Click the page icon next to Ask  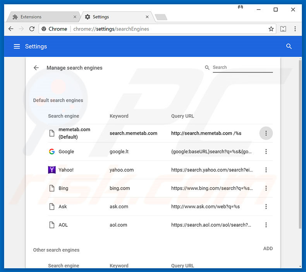click(x=52, y=207)
